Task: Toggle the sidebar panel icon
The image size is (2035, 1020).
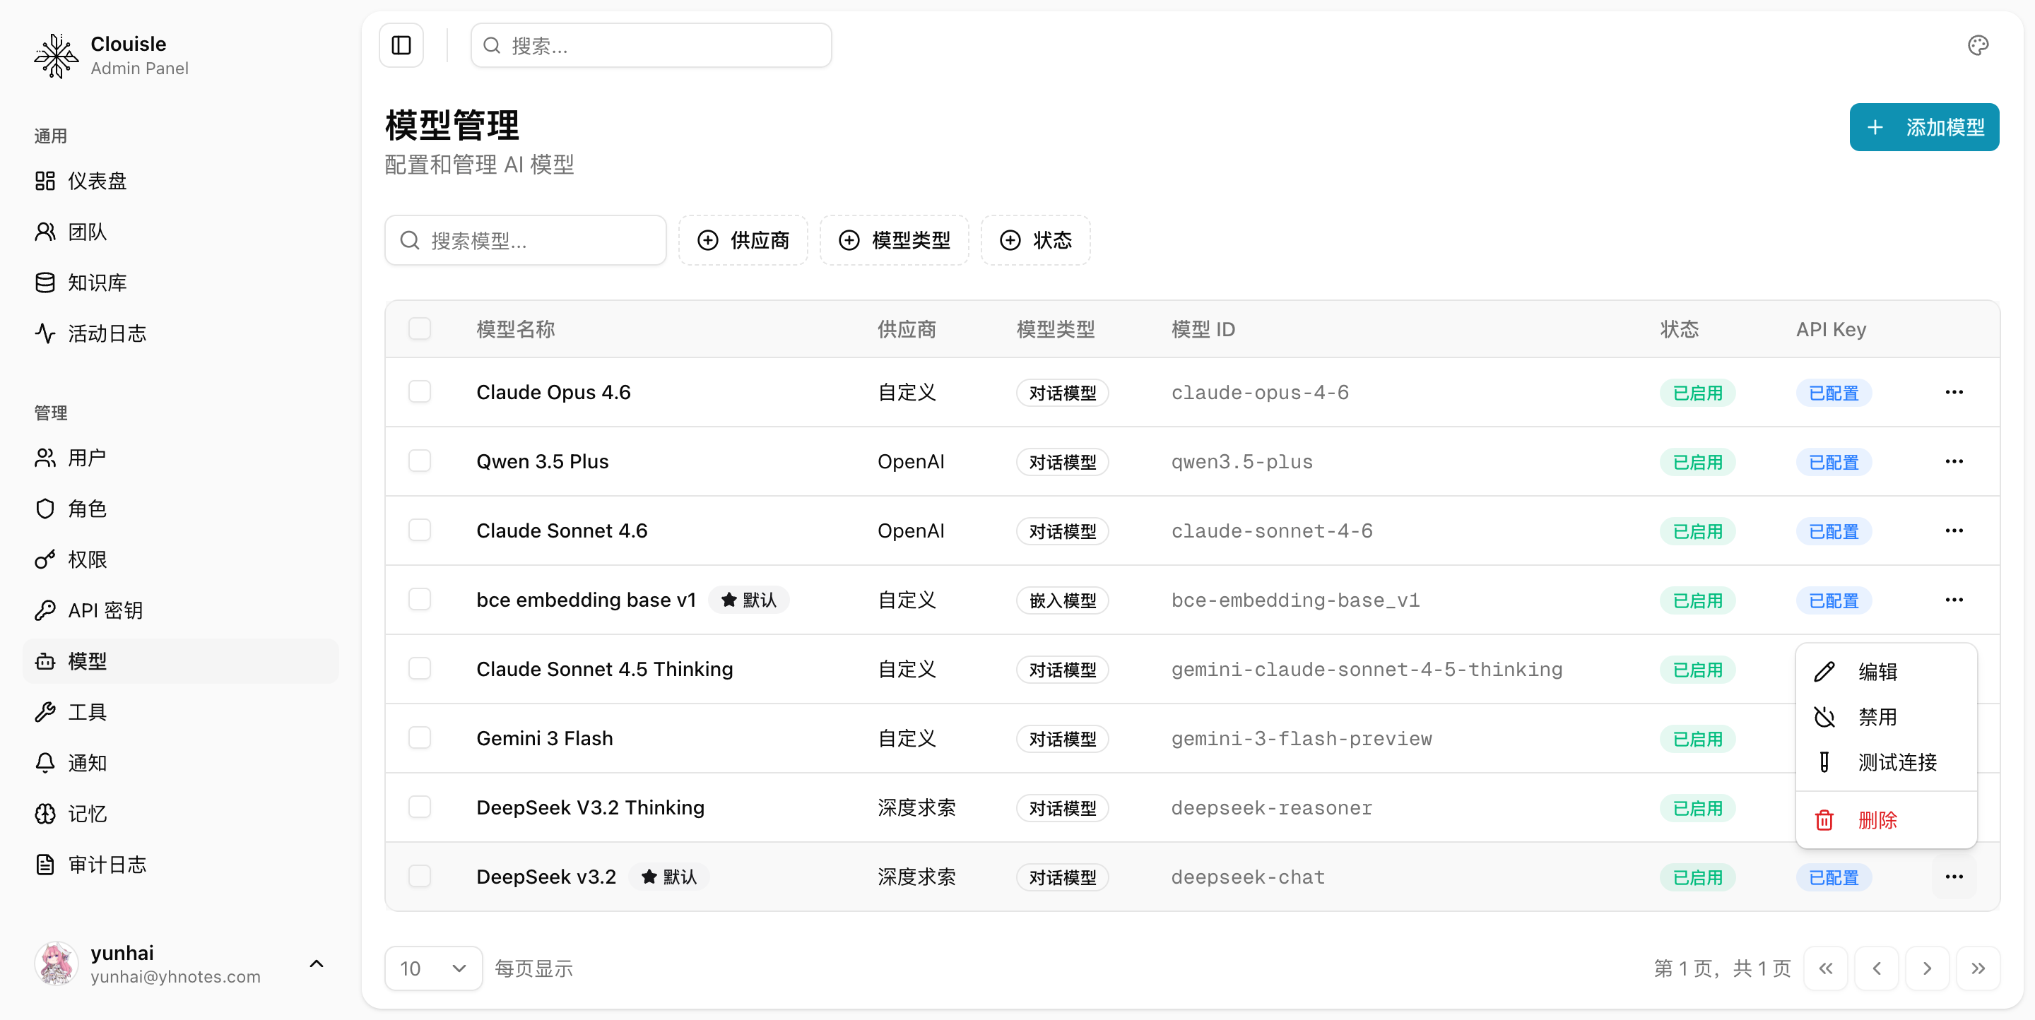Action: point(401,46)
